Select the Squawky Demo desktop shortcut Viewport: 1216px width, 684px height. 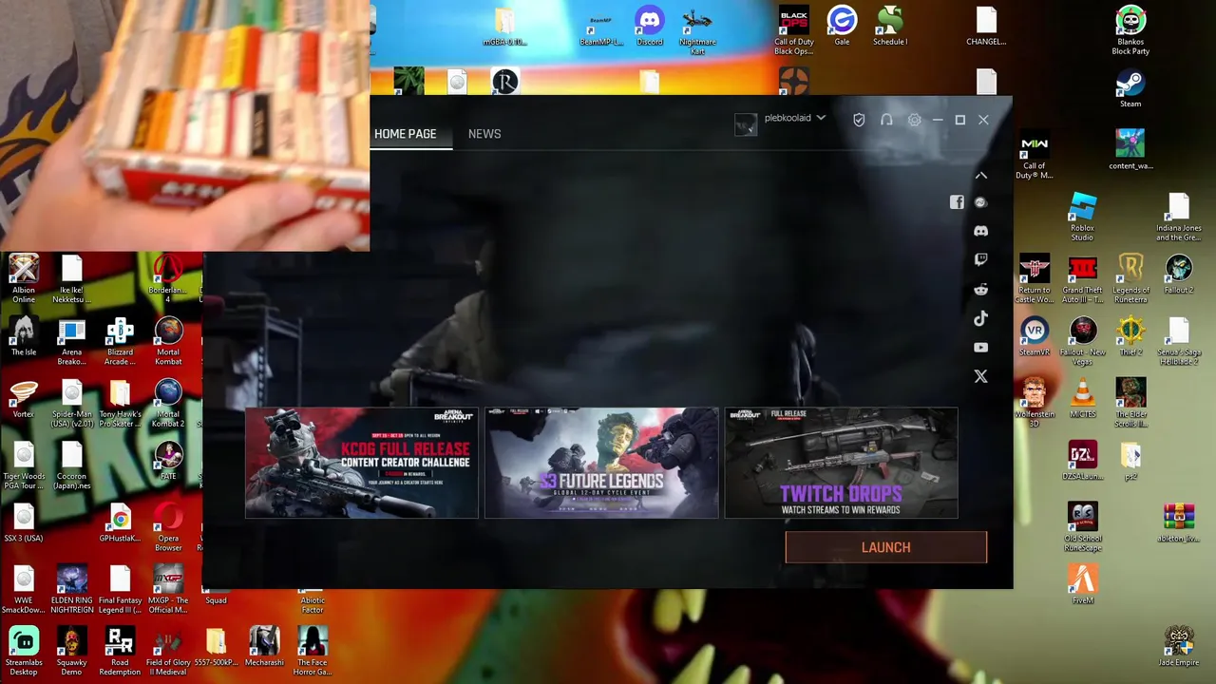(x=71, y=652)
